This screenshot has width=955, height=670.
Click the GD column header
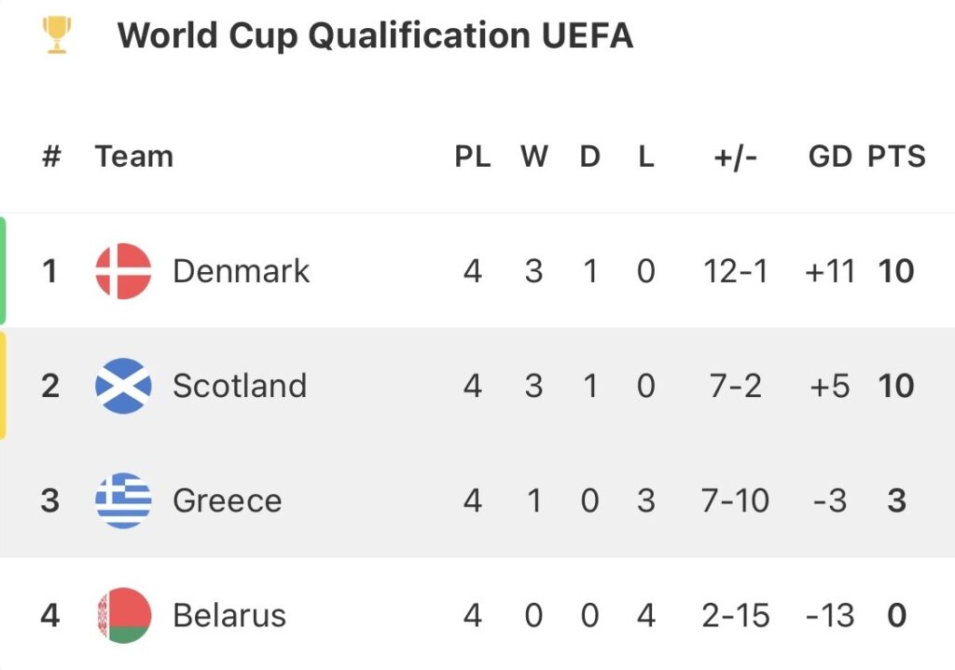(x=830, y=157)
